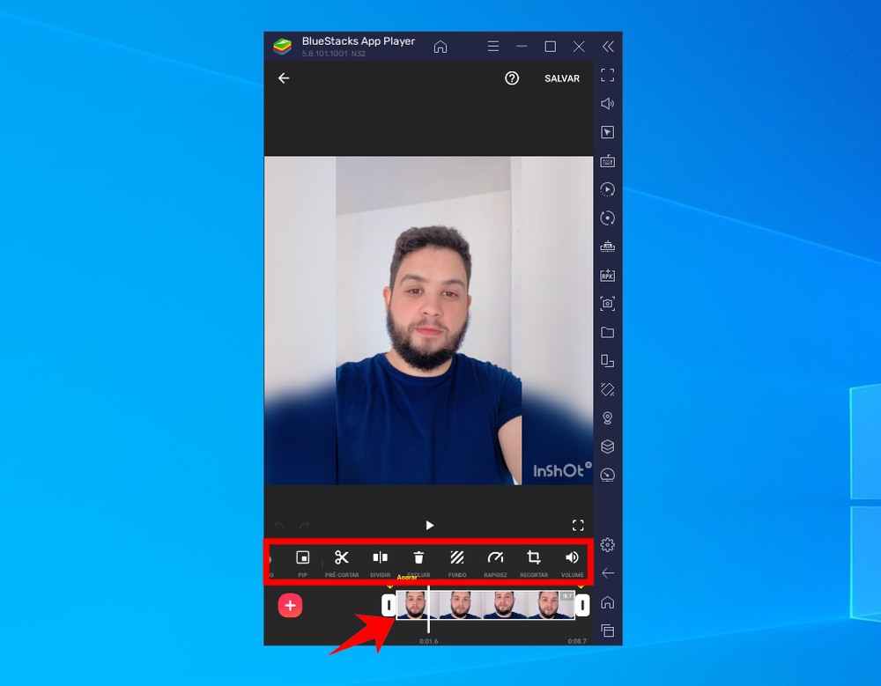
Task: Crop the video using the Recortar tool
Action: click(x=533, y=558)
